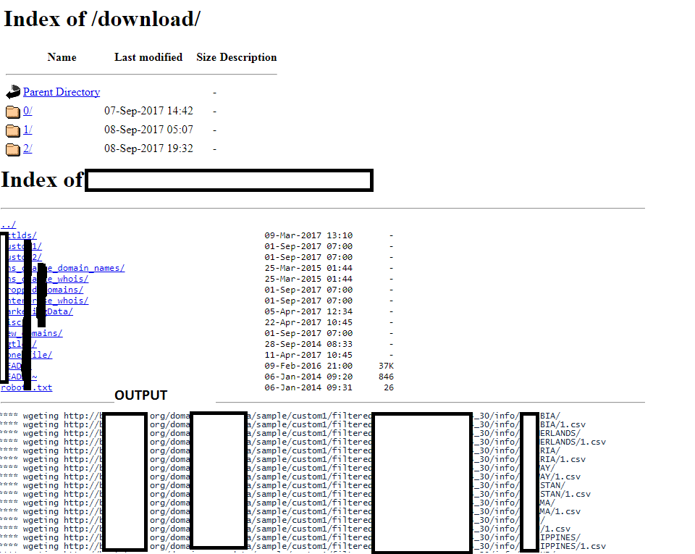Screen dimensions: 695x554
Task: Click the date 28-Sep-2014 08:33
Action: coord(308,344)
